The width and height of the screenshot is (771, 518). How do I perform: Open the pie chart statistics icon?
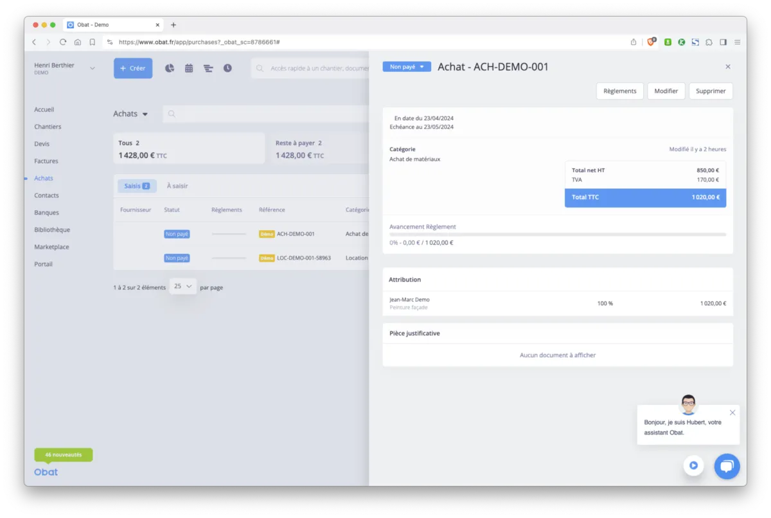pyautogui.click(x=170, y=68)
